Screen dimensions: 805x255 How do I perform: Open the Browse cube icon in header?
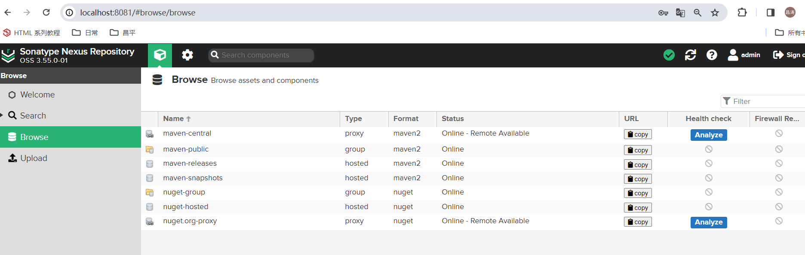[160, 55]
